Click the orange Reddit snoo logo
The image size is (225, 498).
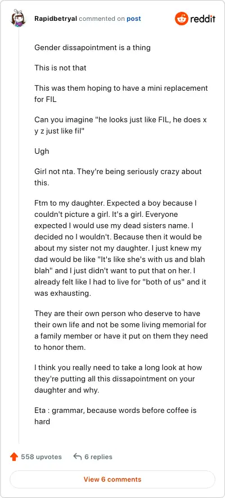[x=181, y=19]
